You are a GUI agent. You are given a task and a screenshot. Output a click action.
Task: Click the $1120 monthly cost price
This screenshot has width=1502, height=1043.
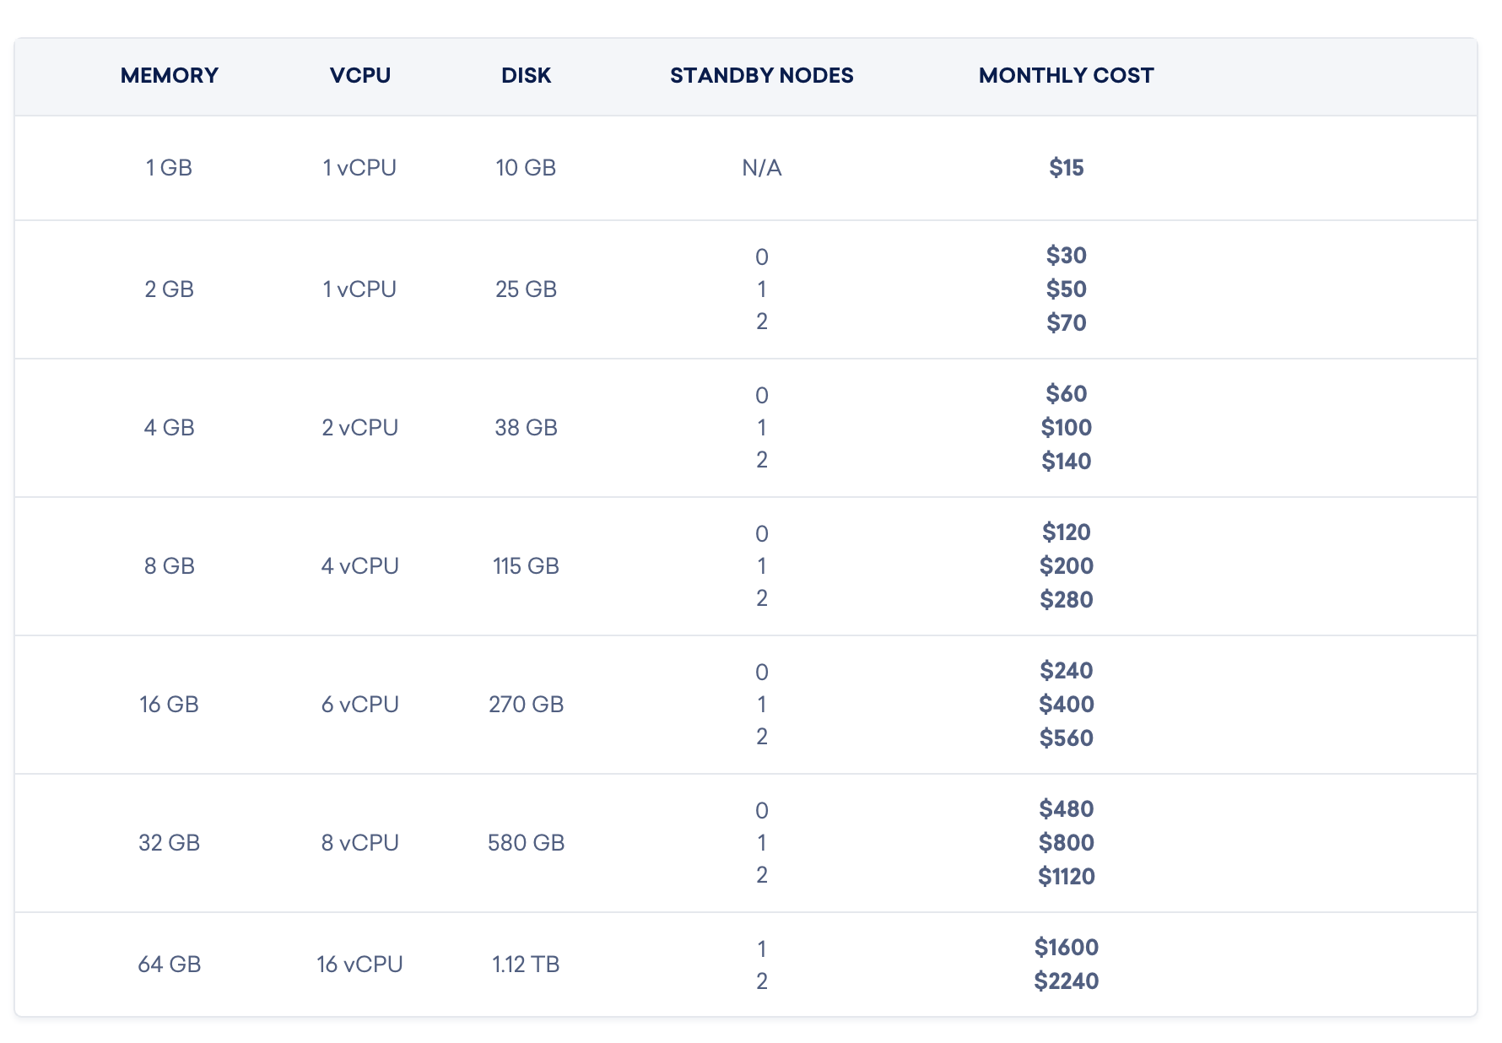[x=1066, y=876]
